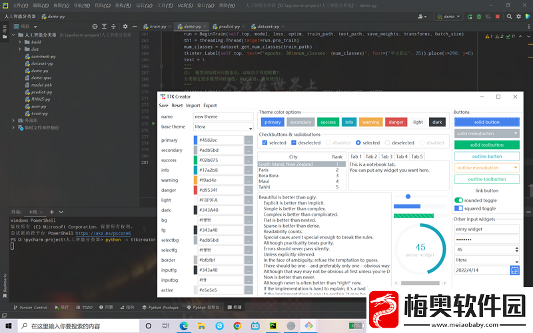Click the run with coverage icon
The width and height of the screenshot is (533, 333).
[488, 16]
